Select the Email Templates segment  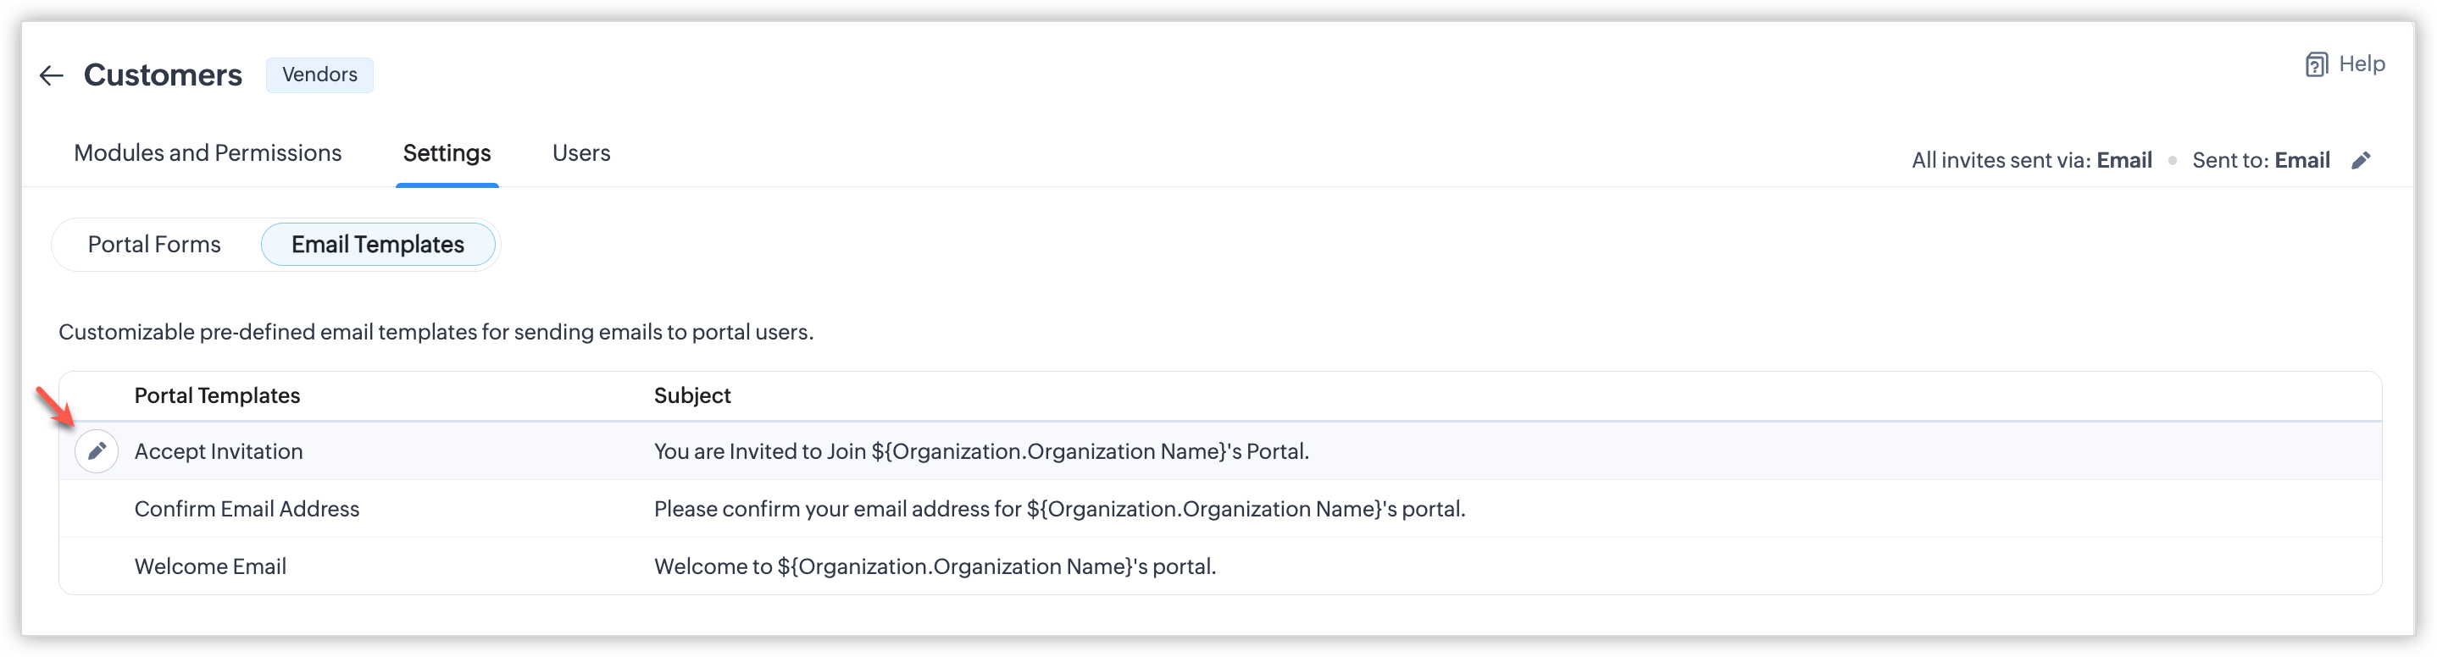pyautogui.click(x=377, y=245)
